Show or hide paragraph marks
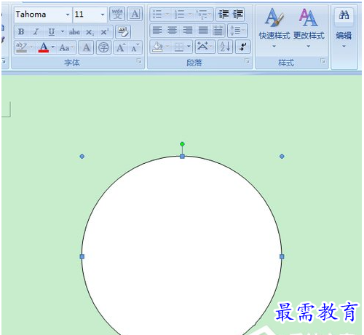Image resolution: width=364 pixels, height=335 pixels. click(242, 47)
